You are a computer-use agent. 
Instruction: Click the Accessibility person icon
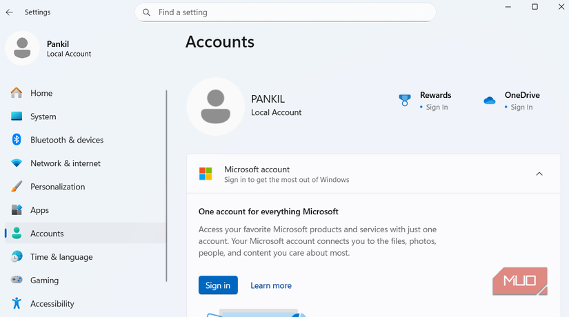(x=17, y=304)
